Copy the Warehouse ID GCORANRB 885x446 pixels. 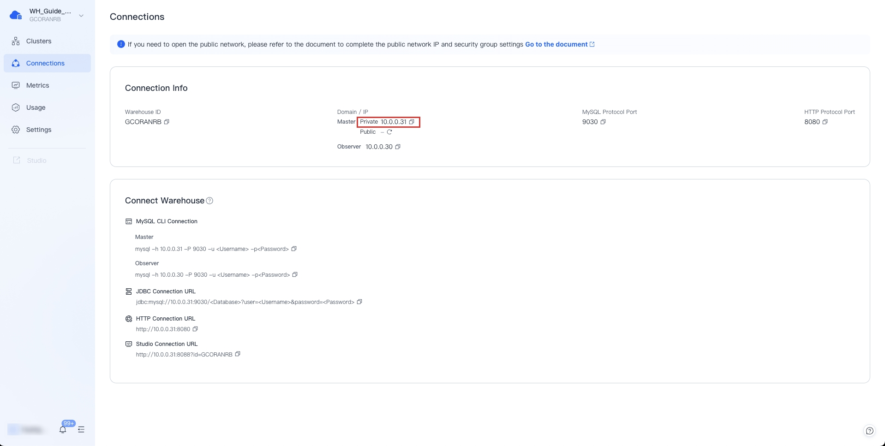(167, 122)
